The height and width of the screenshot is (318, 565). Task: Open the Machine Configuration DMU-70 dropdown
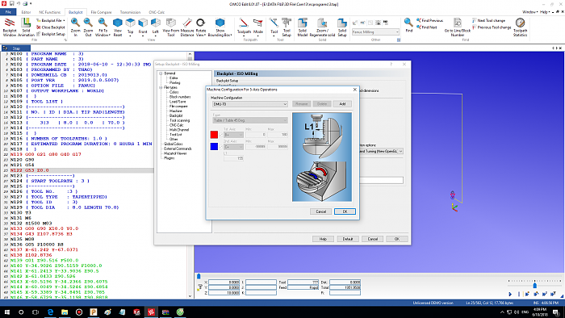(x=249, y=104)
